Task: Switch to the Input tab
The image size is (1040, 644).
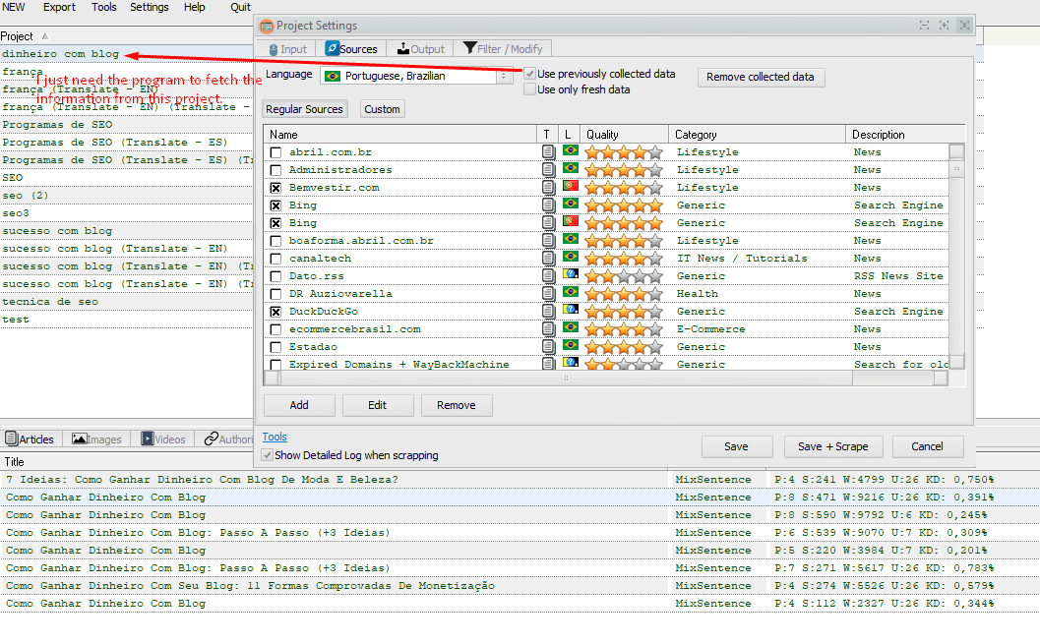Action: click(x=288, y=49)
